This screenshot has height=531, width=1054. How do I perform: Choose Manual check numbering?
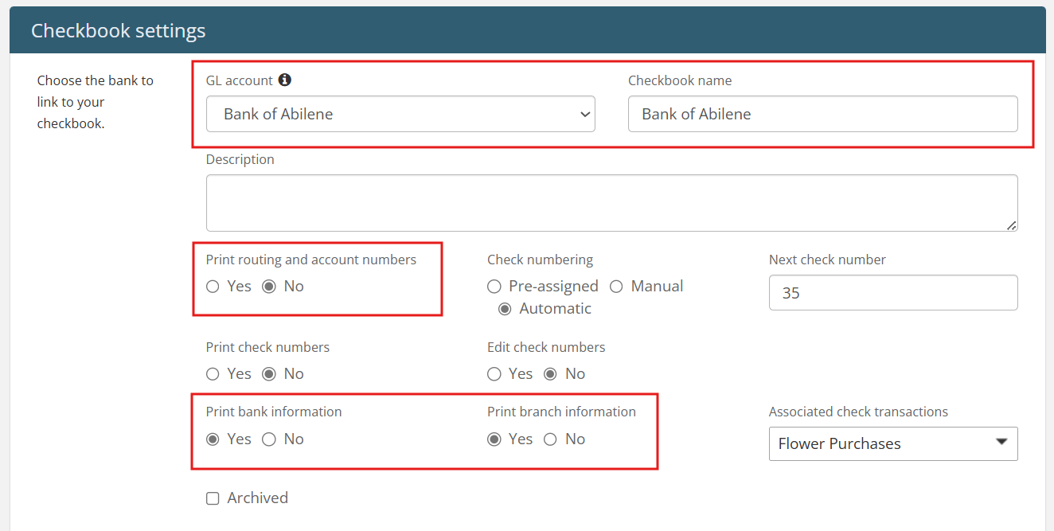click(x=616, y=287)
